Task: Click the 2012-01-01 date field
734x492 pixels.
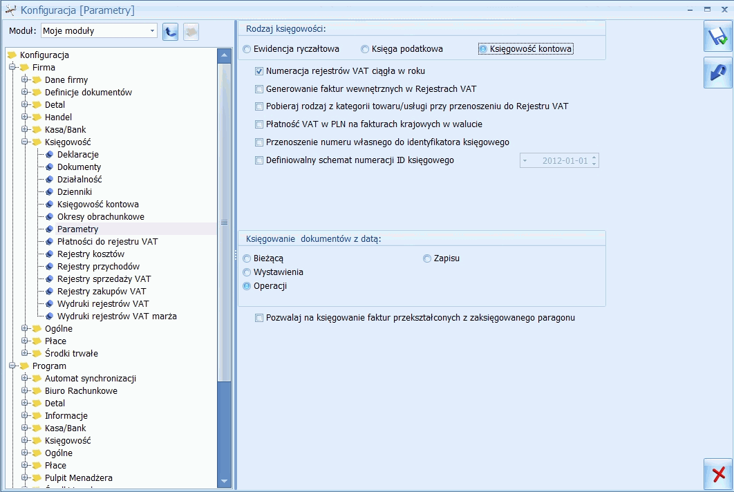Action: coord(559,160)
